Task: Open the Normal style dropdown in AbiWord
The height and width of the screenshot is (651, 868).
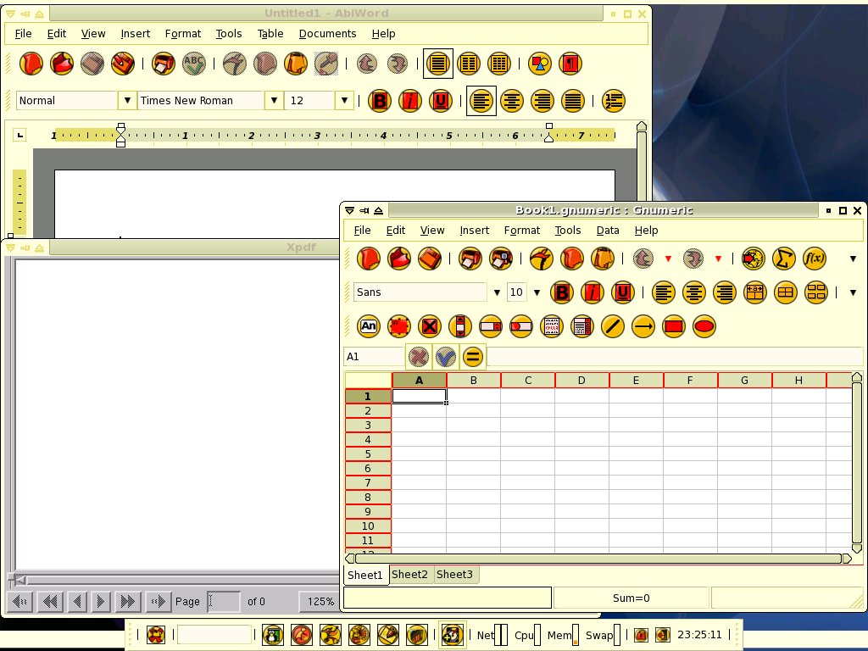Action: pyautogui.click(x=127, y=100)
